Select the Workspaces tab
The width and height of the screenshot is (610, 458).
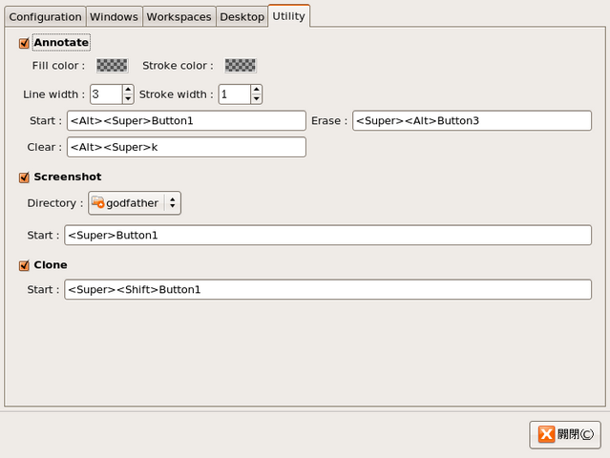pyautogui.click(x=179, y=17)
